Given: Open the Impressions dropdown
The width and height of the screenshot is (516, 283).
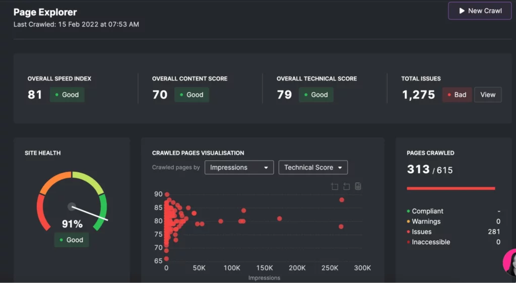Looking at the screenshot, I should 239,168.
